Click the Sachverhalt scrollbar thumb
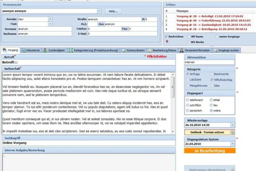Viewport: 256px width, 171px height. click(x=173, y=87)
